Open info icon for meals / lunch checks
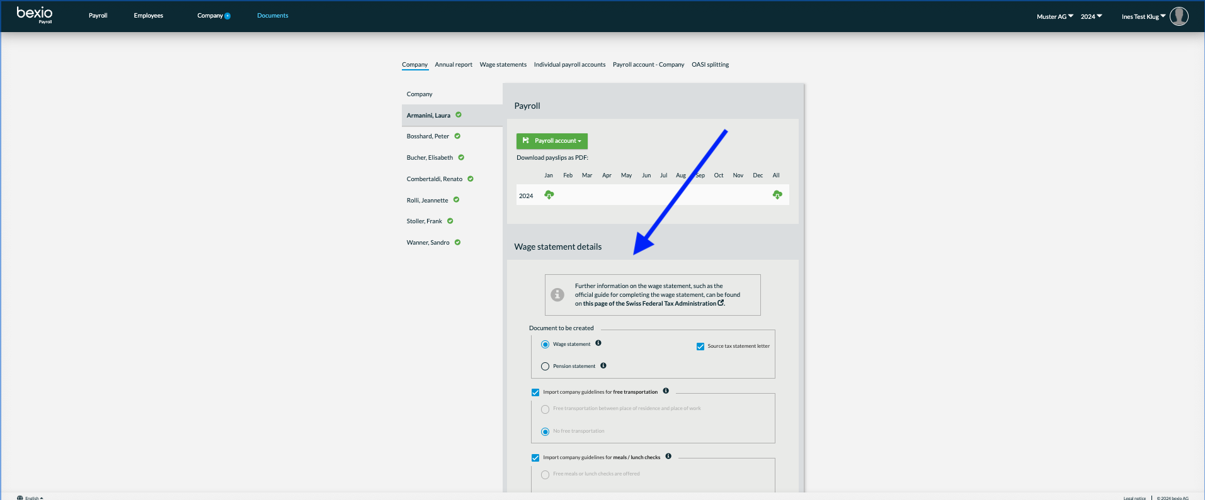The height and width of the screenshot is (500, 1205). pos(668,457)
